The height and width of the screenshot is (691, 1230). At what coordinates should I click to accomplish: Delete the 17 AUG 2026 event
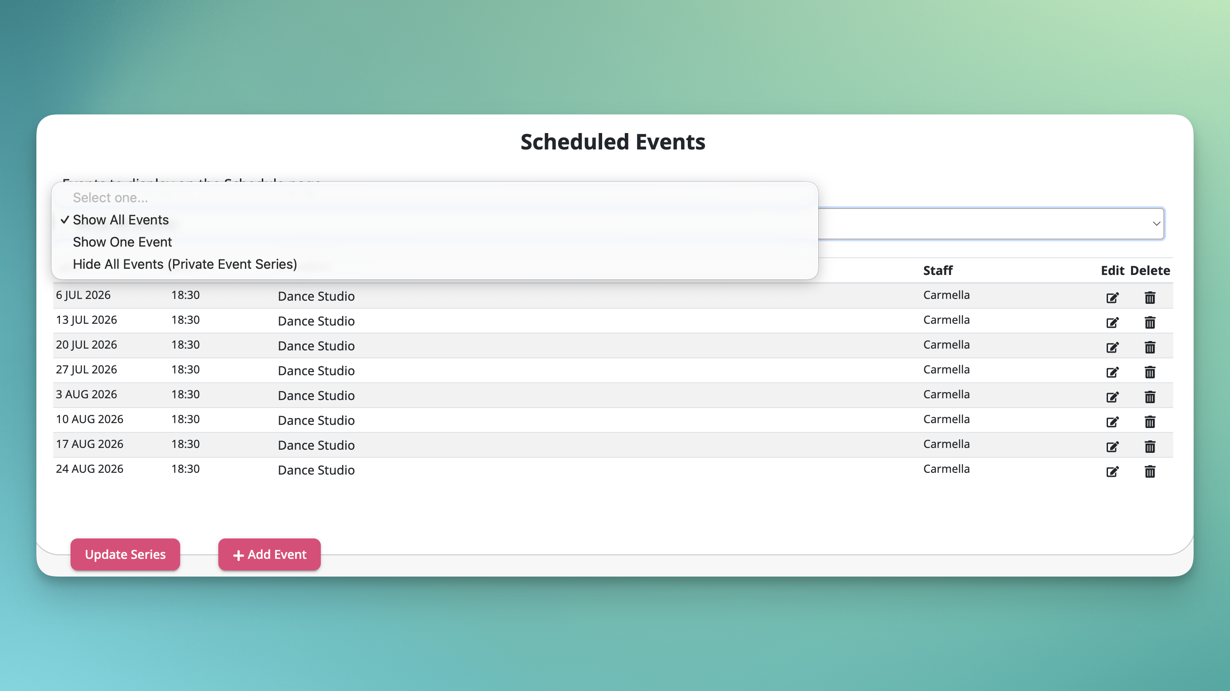1150,447
